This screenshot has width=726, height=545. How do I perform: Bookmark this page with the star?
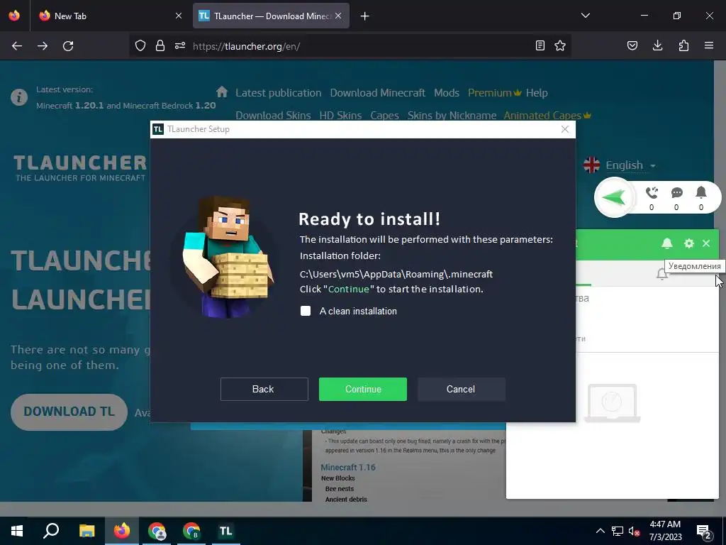point(560,45)
